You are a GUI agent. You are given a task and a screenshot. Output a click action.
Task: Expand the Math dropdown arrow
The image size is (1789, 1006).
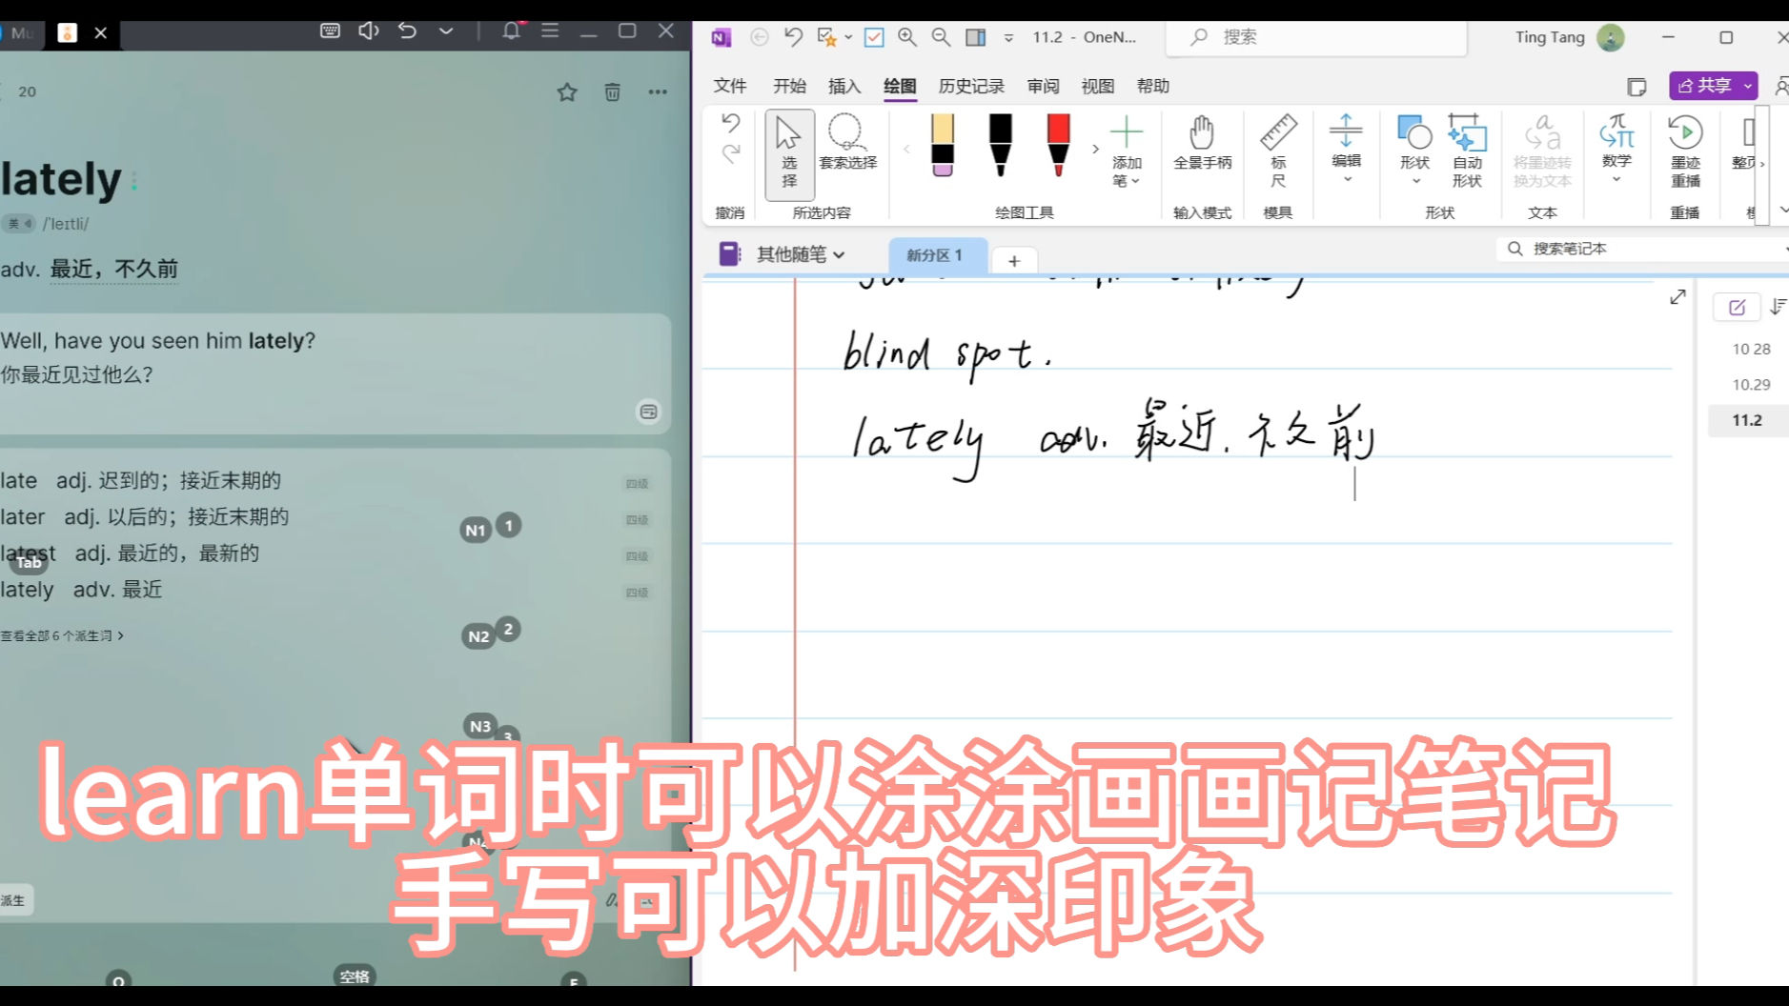(1616, 179)
